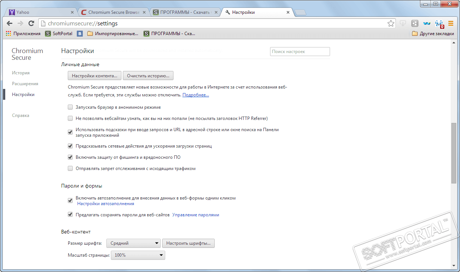Click the gray download arrow extension icon
The image size is (460, 272).
(403, 24)
